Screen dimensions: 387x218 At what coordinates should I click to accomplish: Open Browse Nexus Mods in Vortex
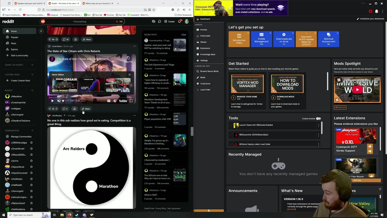click(x=209, y=71)
